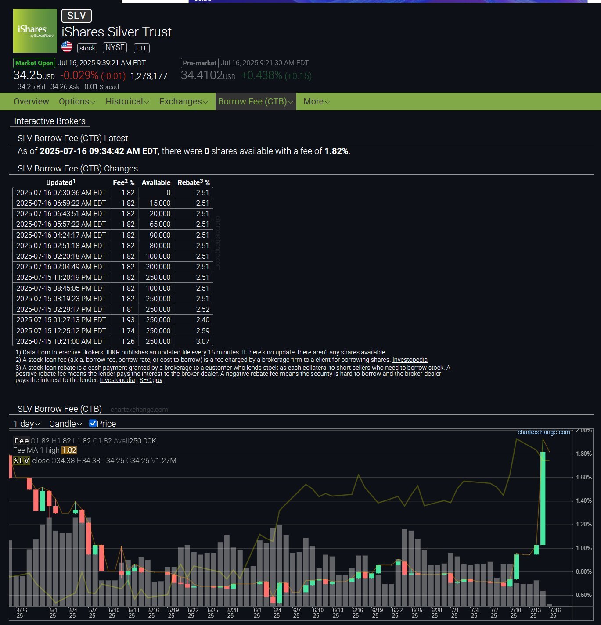Open the 1 day interval dropdown
The width and height of the screenshot is (601, 625).
tap(27, 424)
